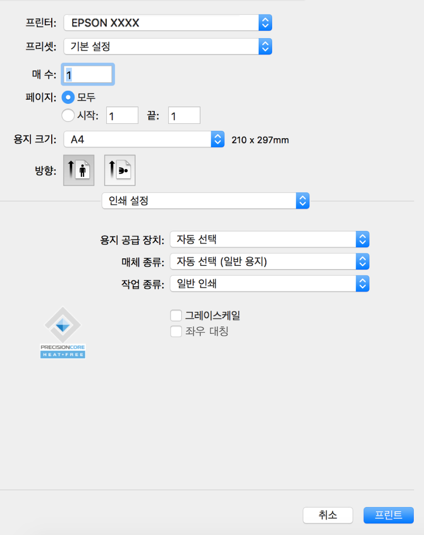Expand the 용지 크기 A4 dropdown
This screenshot has width=424, height=535.
[144, 139]
